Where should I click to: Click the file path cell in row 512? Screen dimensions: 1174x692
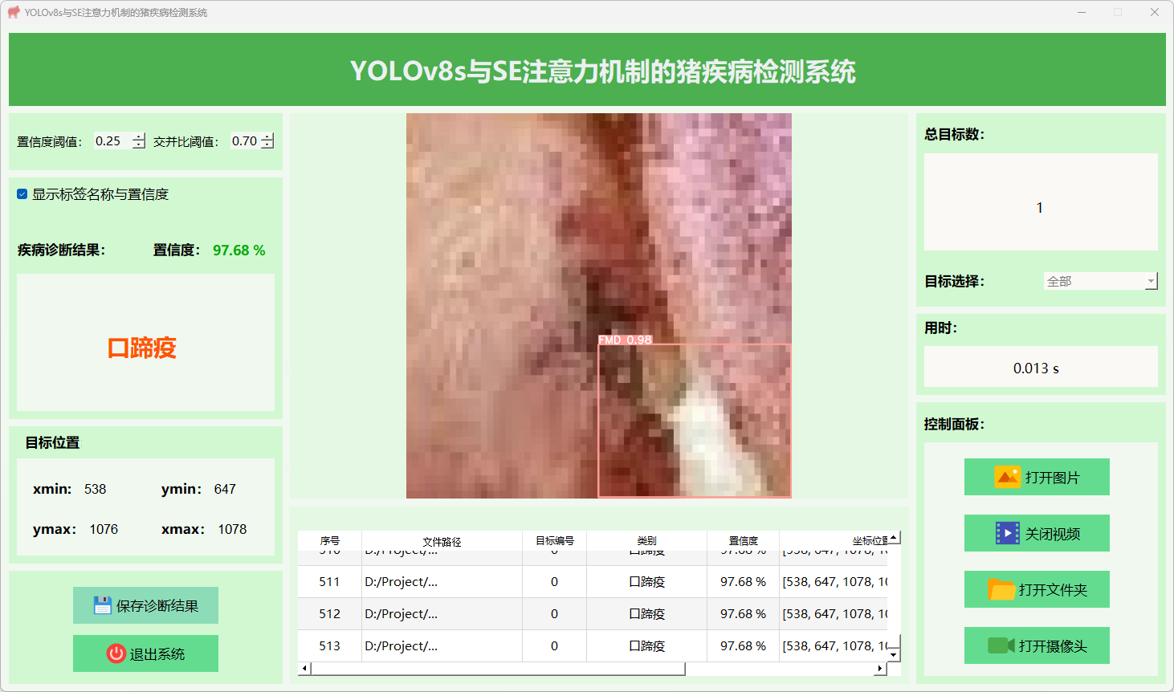coord(442,614)
